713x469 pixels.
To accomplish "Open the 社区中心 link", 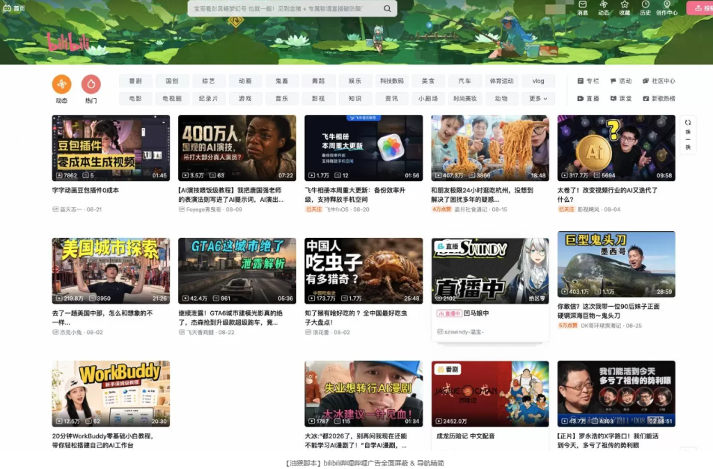I will [x=659, y=81].
